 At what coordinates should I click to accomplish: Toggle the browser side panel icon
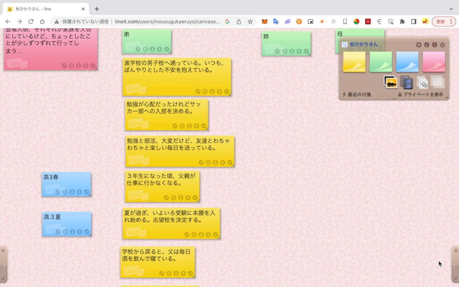click(414, 21)
